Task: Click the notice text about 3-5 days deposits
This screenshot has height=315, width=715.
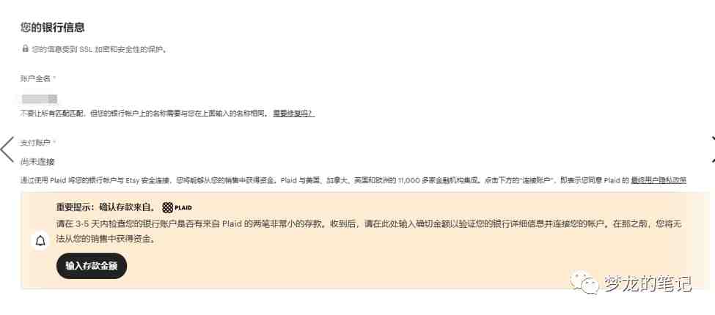Action: click(x=368, y=231)
